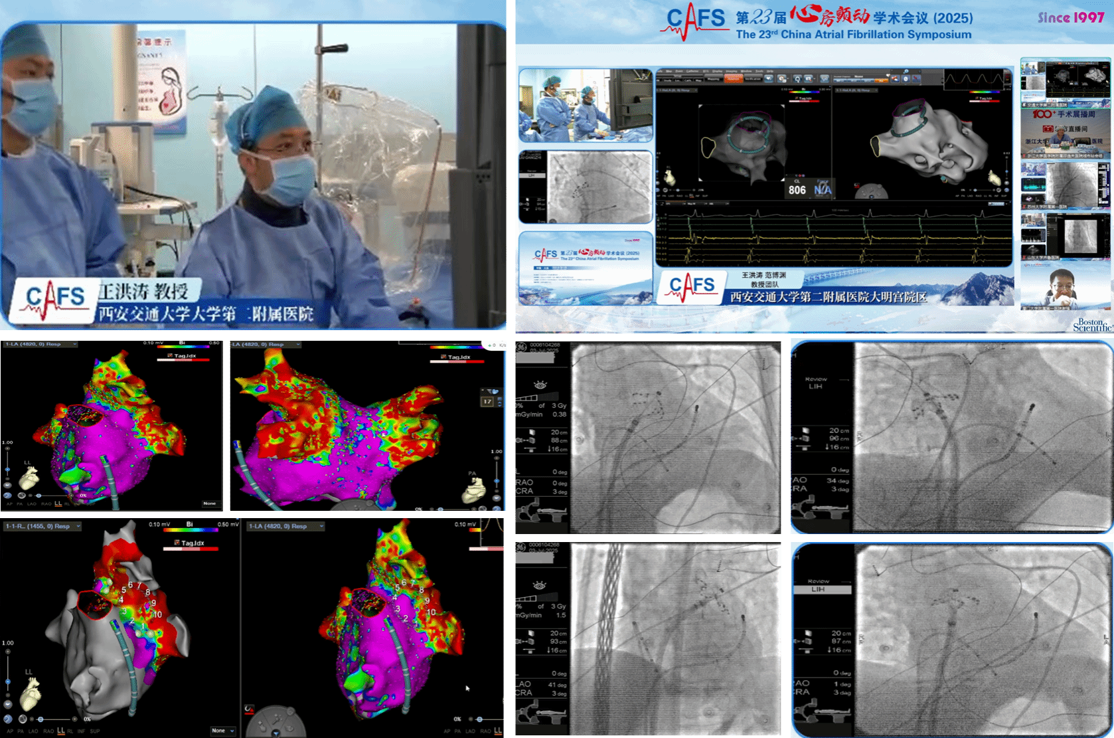Expand the None dropdown in bottom-left map

223,730
